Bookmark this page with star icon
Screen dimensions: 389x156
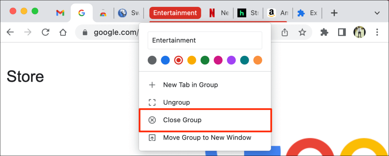[302, 33]
